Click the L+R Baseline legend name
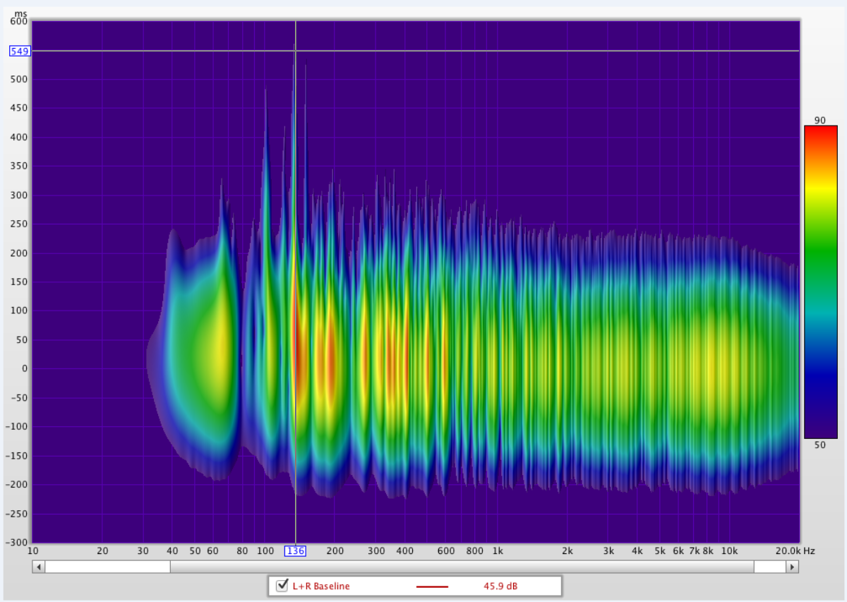This screenshot has width=847, height=602. point(321,586)
